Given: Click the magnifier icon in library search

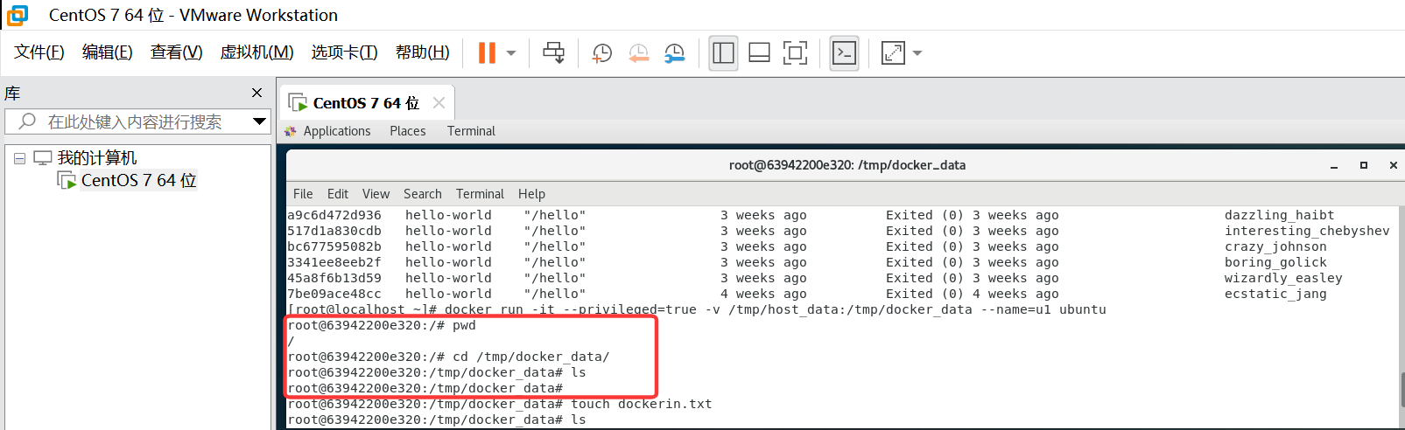Looking at the screenshot, I should [27, 121].
